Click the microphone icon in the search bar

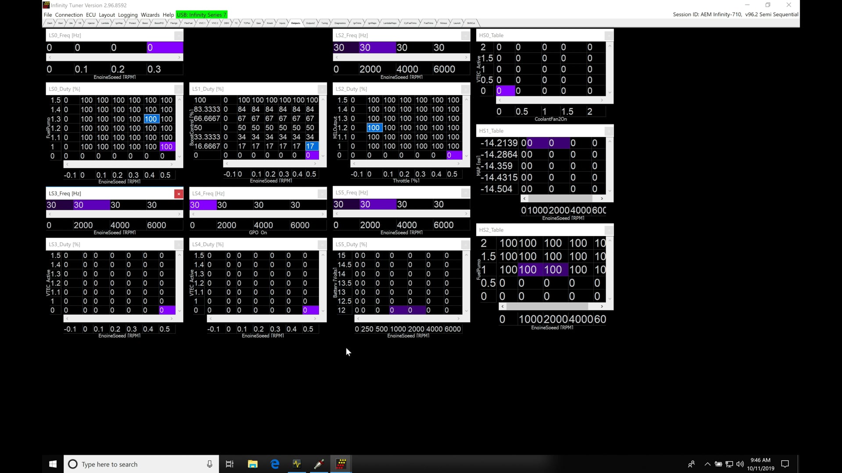click(x=210, y=464)
